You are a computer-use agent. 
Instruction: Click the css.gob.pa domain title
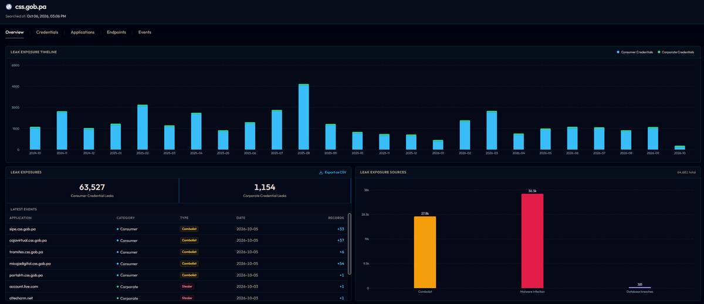click(x=31, y=7)
